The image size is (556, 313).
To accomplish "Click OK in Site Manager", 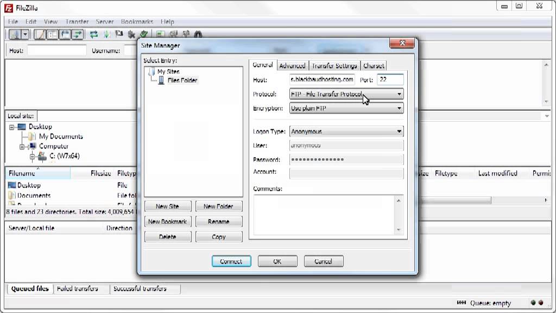I will click(277, 261).
